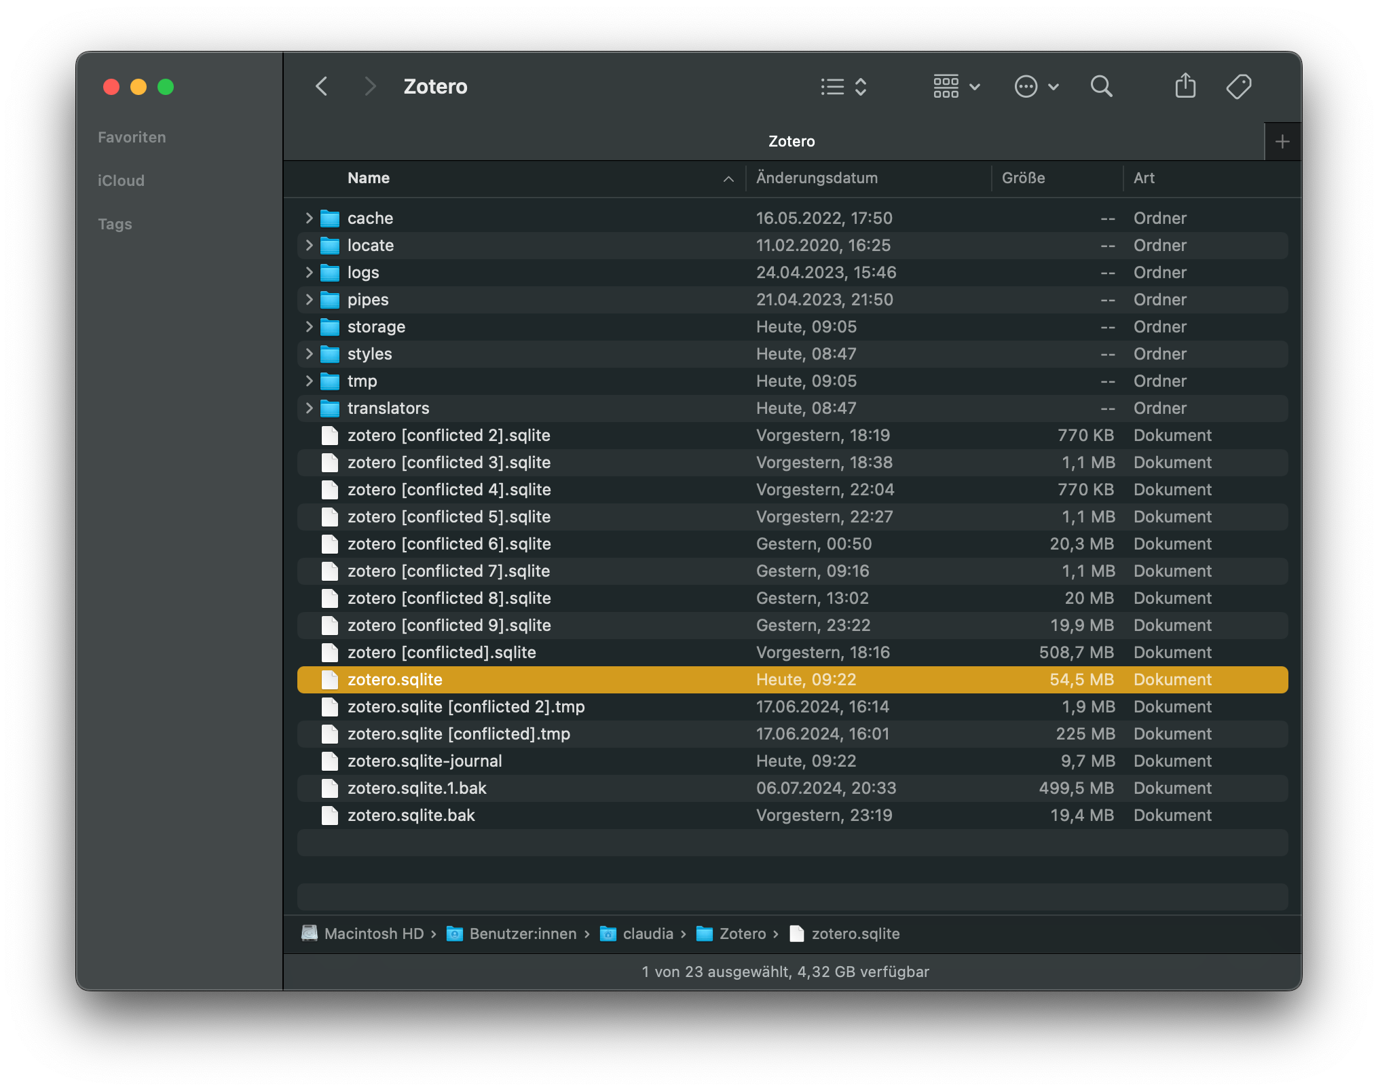1378x1091 pixels.
Task: Toggle Name column sort direction
Action: point(728,179)
